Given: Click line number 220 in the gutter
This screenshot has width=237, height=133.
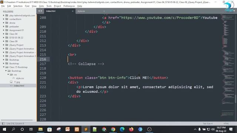Looking at the screenshot, I should (x=43, y=78).
